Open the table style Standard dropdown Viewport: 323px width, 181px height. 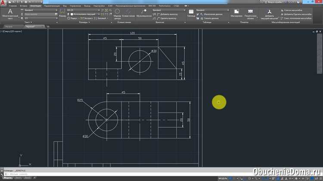pyautogui.click(x=212, y=10)
